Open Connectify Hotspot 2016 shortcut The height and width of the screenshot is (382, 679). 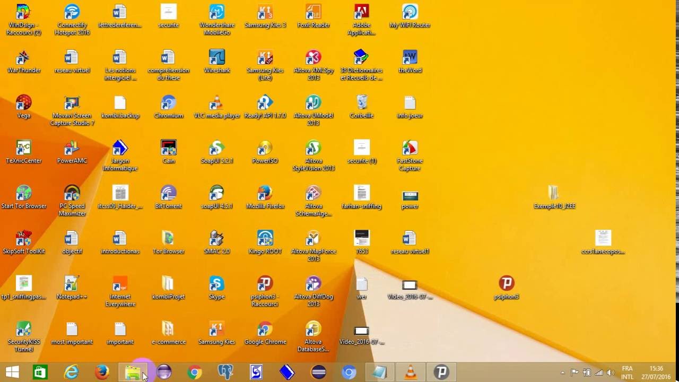(x=72, y=20)
